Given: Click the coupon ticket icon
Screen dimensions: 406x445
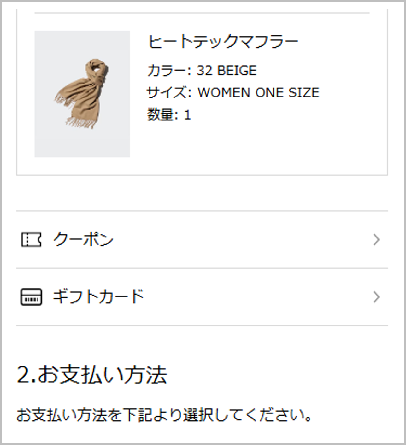Looking at the screenshot, I should point(31,240).
